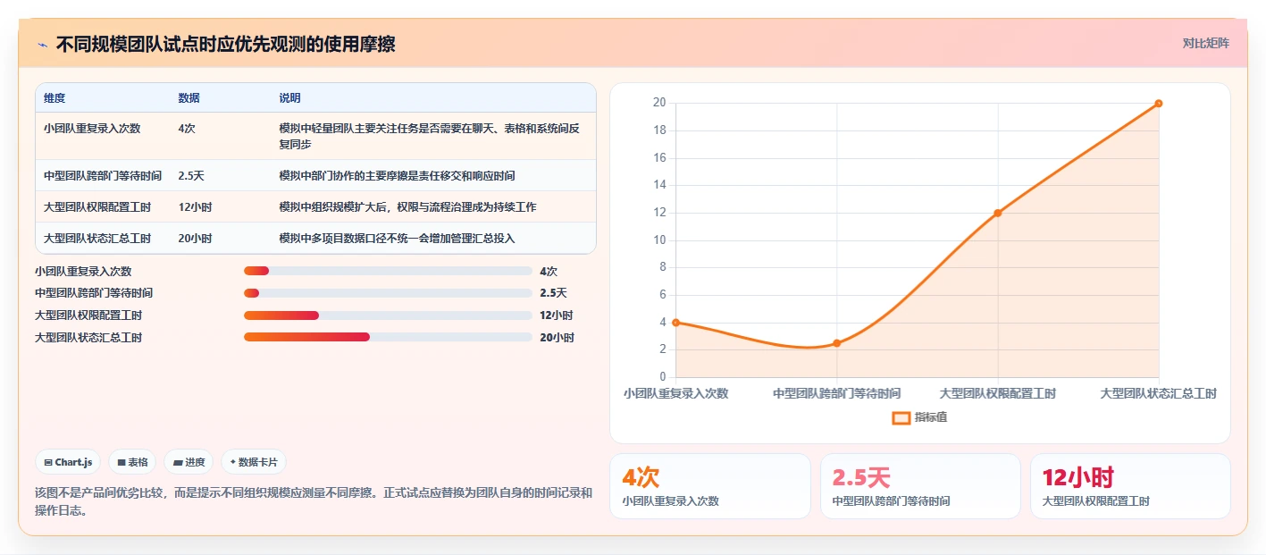The image size is (1266, 555).
Task: Open the orange 4次 data card
Action: tap(710, 486)
